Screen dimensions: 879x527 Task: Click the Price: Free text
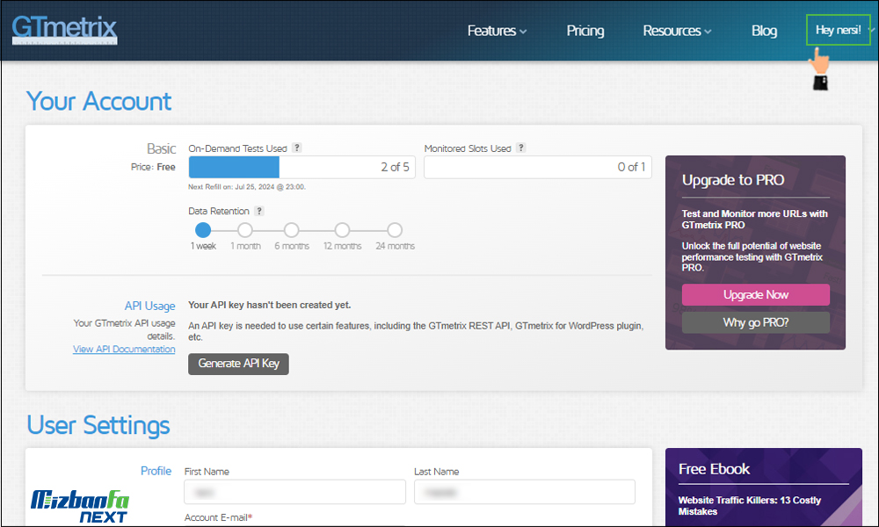[153, 167]
